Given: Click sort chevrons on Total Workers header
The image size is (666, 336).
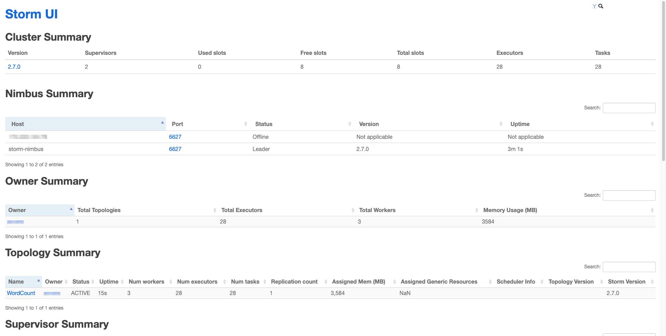Looking at the screenshot, I should coord(476,210).
